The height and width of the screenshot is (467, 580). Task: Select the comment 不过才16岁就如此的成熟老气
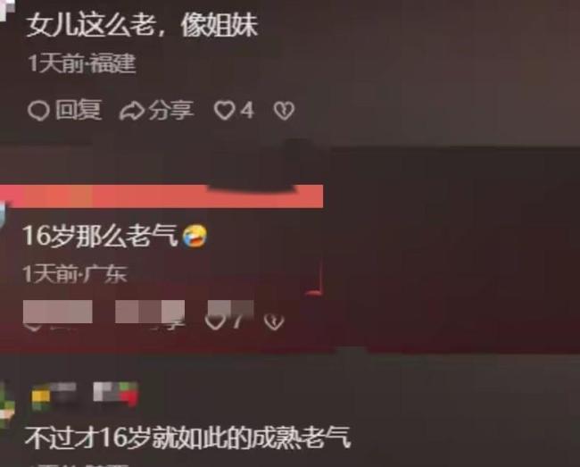187,438
